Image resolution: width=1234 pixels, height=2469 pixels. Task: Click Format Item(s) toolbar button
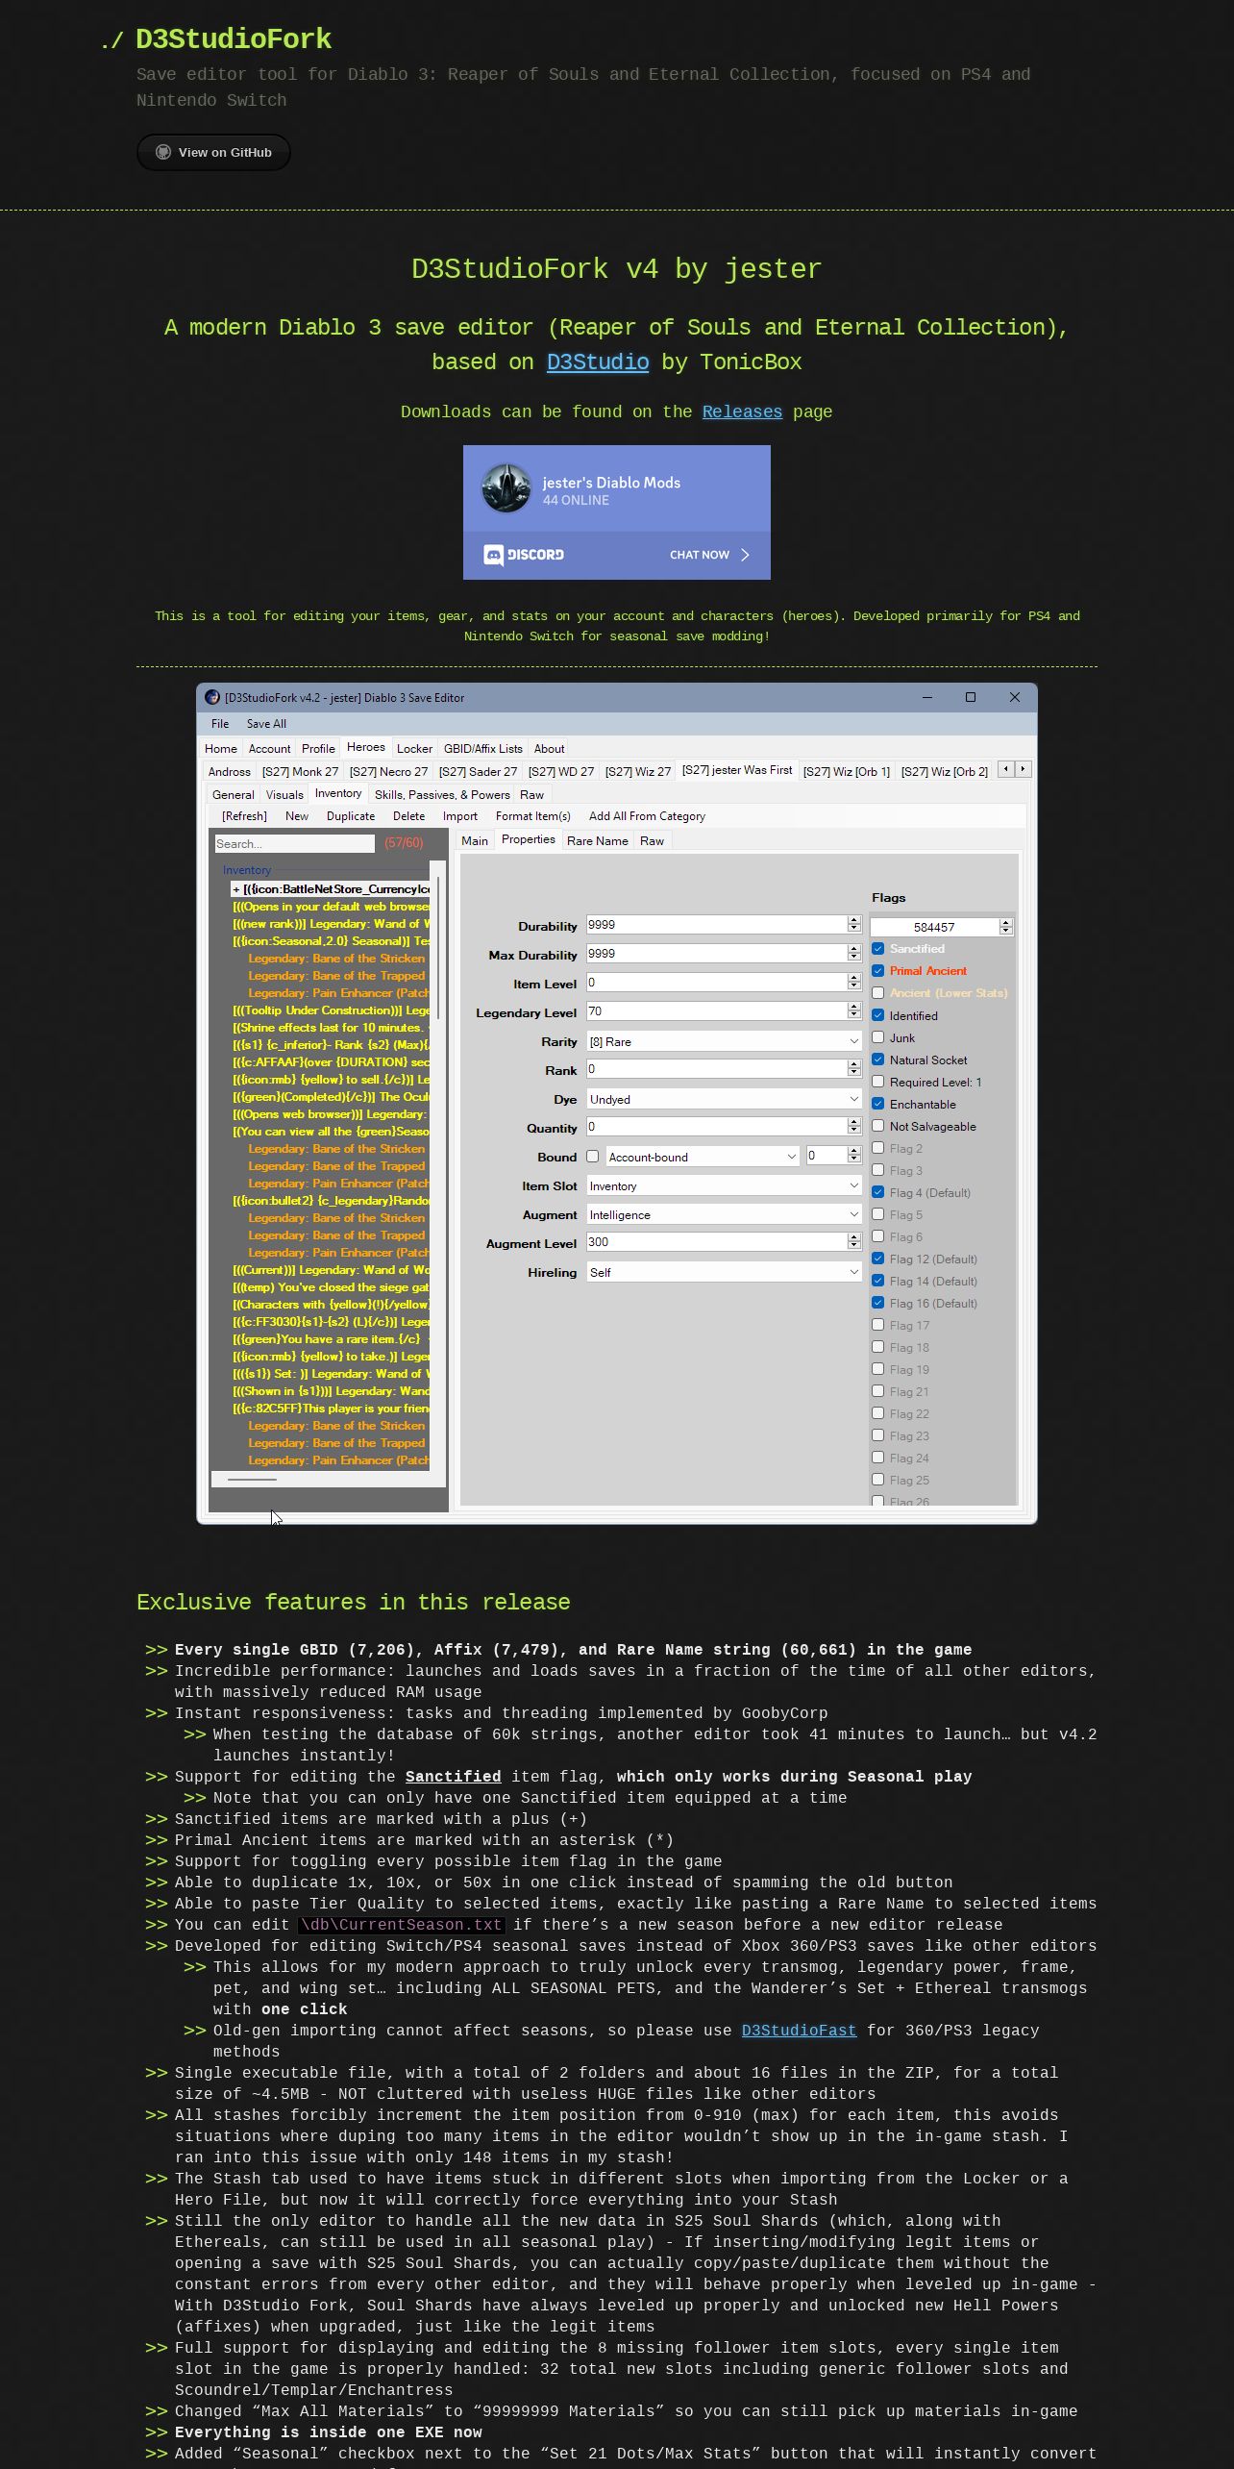[x=532, y=816]
